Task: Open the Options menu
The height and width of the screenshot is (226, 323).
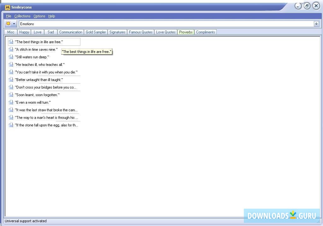Action: coord(39,16)
